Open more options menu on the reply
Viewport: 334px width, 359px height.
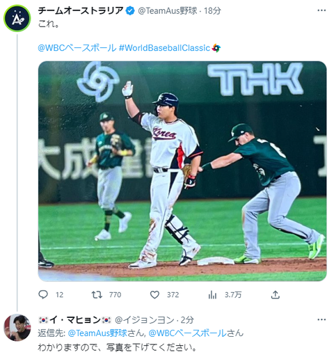321,320
